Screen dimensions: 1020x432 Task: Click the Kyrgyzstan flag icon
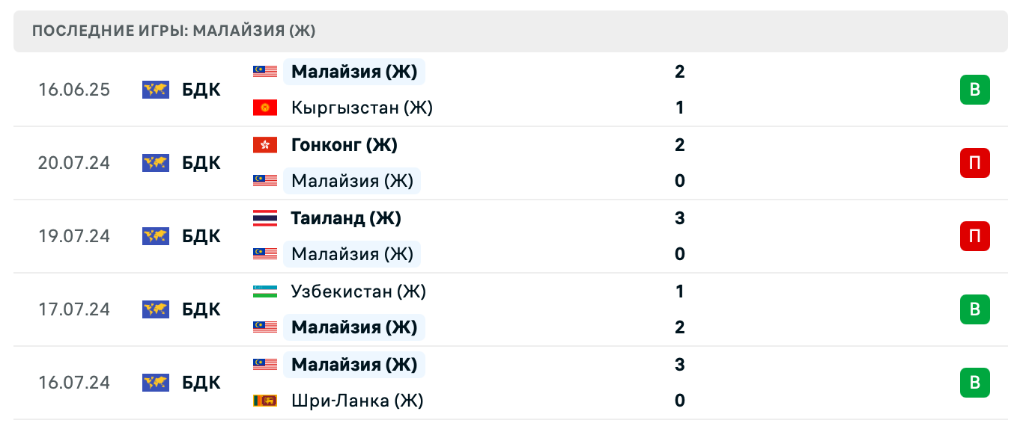(x=264, y=108)
